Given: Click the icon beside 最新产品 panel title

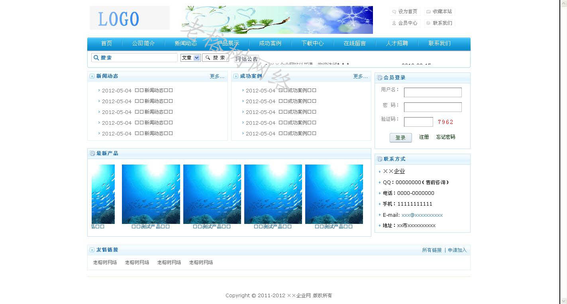Looking at the screenshot, I should [92, 153].
